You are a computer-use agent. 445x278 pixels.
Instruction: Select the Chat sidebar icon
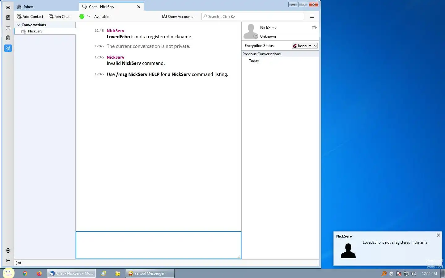pos(8,48)
